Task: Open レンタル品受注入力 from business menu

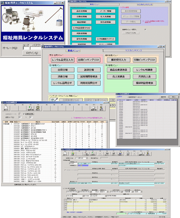Action: (63, 60)
